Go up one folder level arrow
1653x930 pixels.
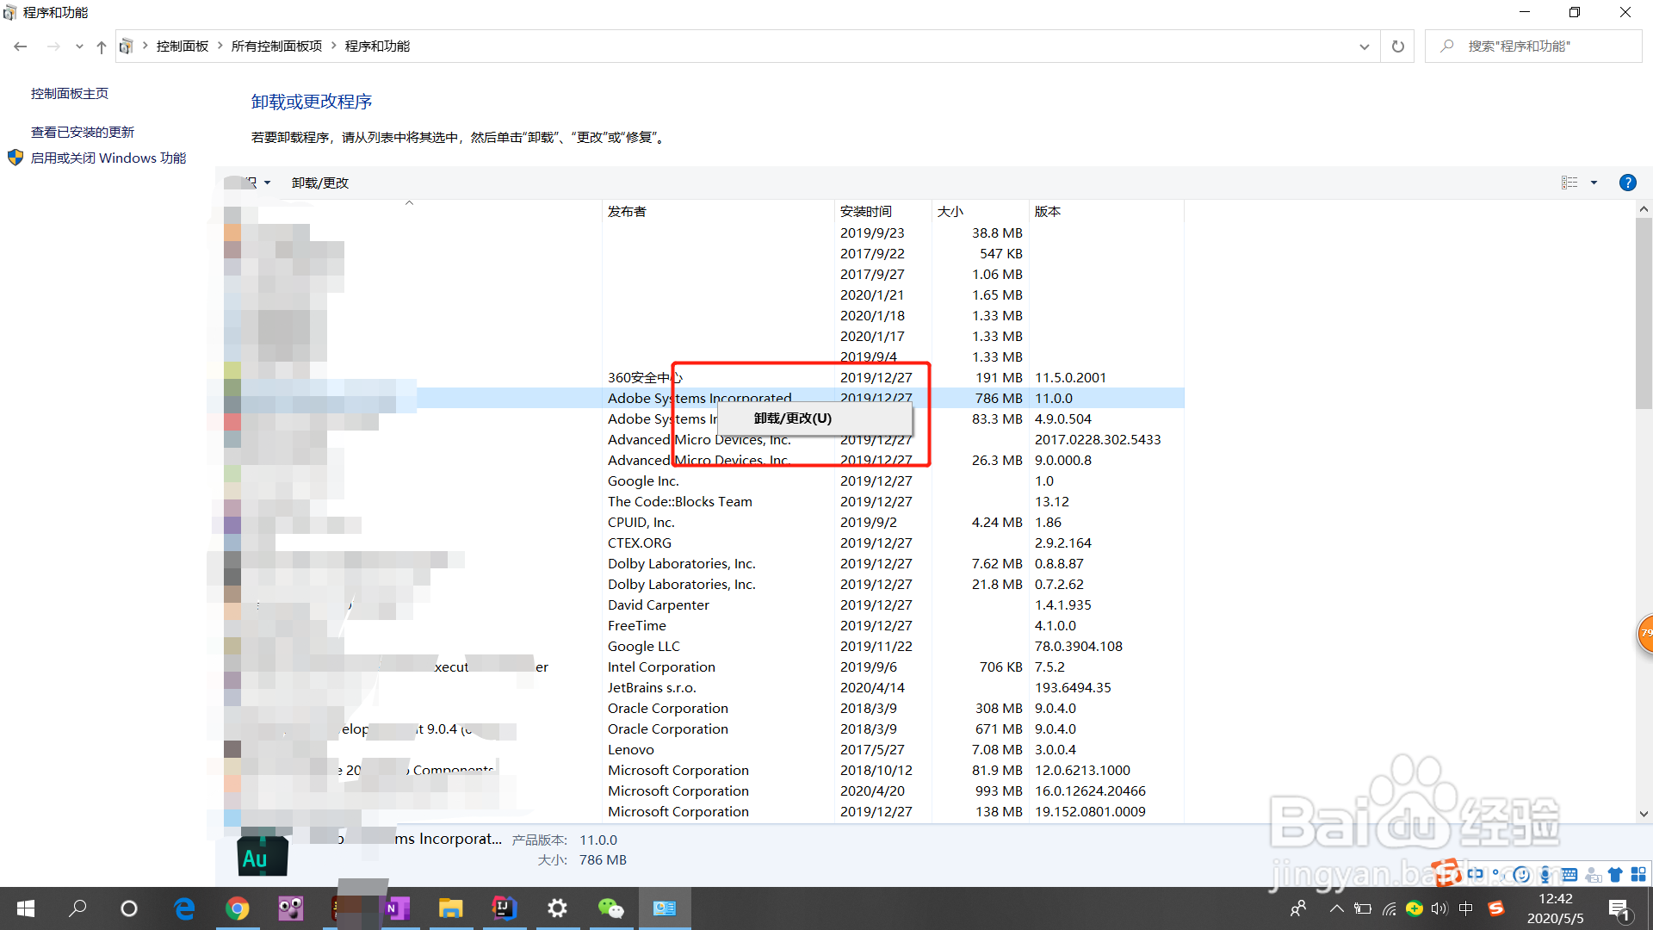tap(102, 46)
